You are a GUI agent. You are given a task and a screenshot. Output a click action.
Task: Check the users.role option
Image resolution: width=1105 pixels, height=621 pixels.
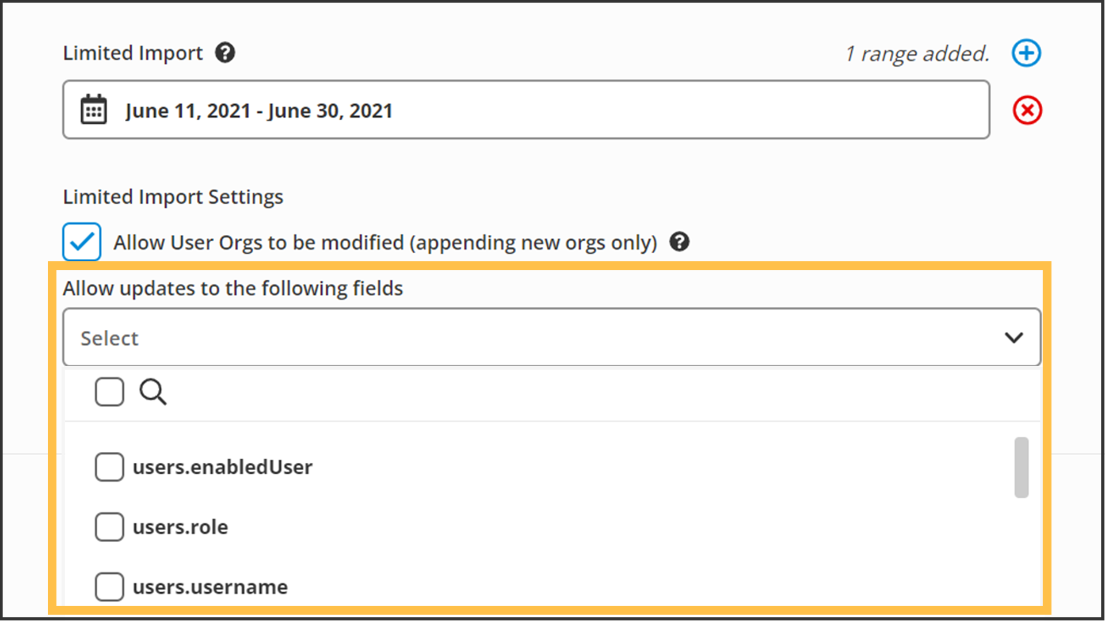point(109,527)
